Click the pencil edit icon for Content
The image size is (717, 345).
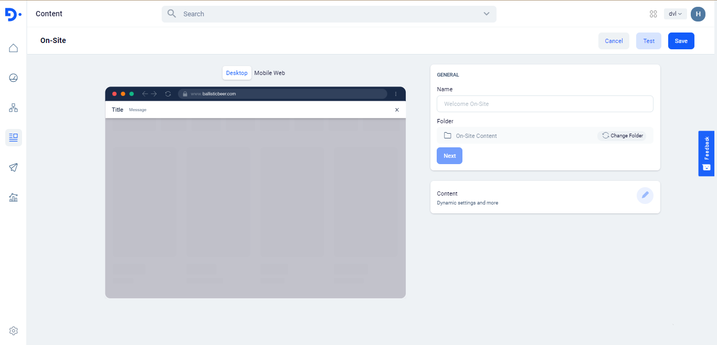[x=645, y=195]
